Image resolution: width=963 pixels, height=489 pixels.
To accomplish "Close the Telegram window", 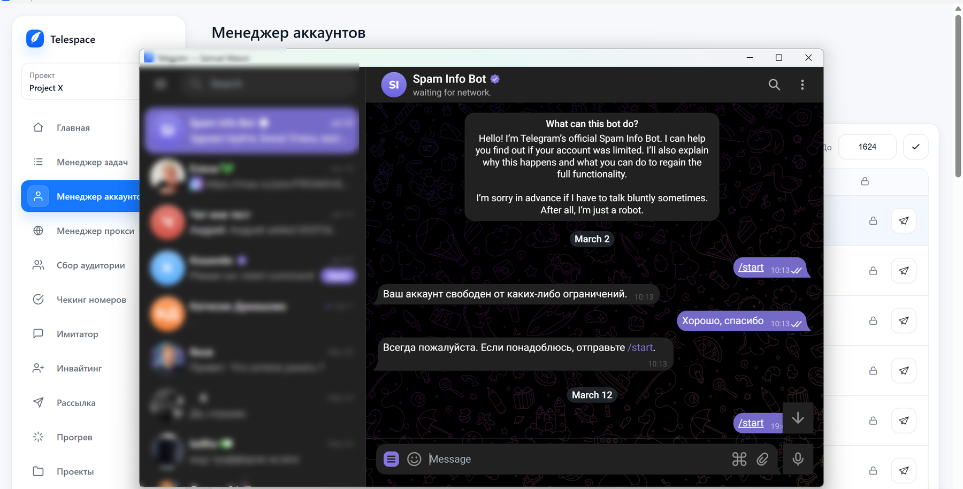I will pyautogui.click(x=808, y=58).
